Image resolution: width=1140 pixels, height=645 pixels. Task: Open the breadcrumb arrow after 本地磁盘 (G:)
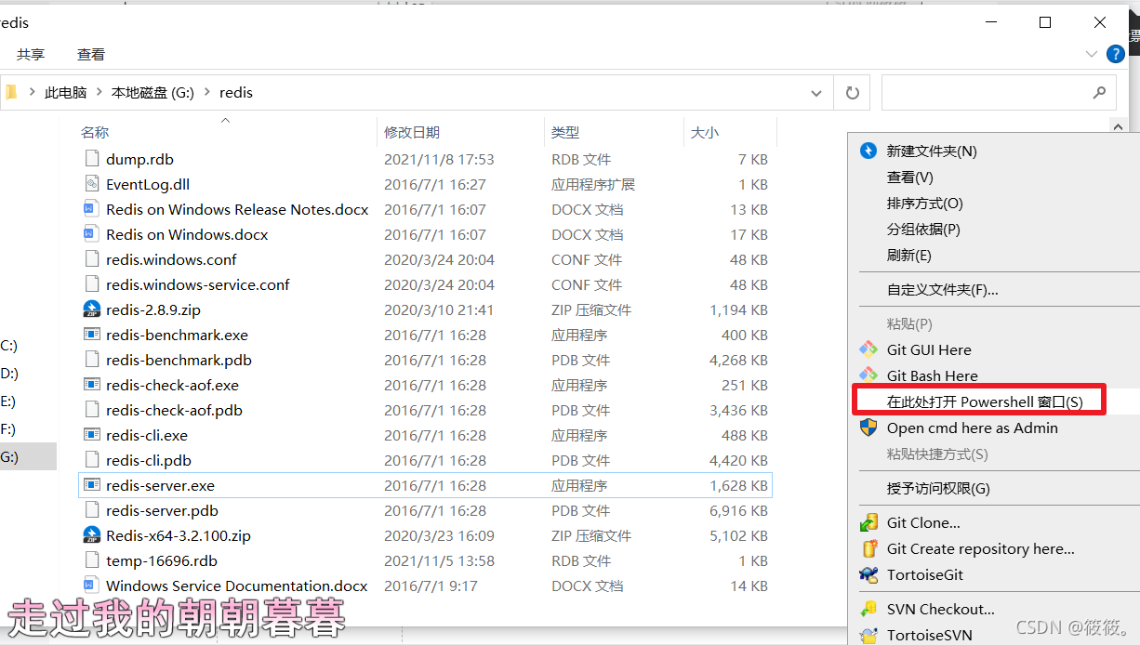206,93
